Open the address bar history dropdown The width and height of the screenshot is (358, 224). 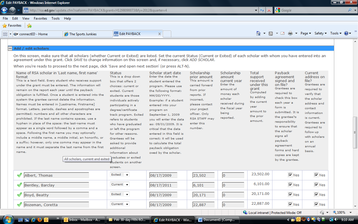256,10
